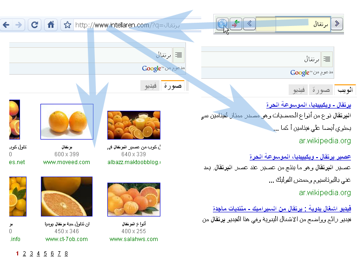Open the halved orange image 450 x 346
Image resolution: width=357 pixels, height=267 pixels.
[67, 197]
